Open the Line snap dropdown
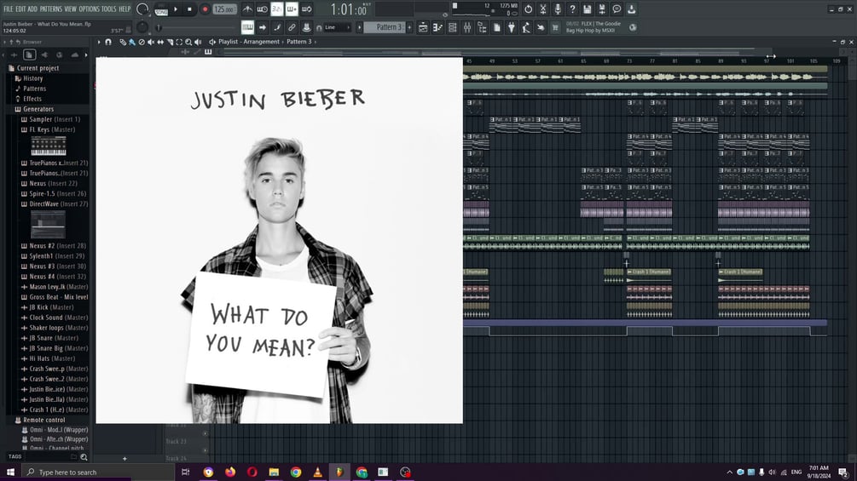The width and height of the screenshot is (857, 481). (336, 27)
